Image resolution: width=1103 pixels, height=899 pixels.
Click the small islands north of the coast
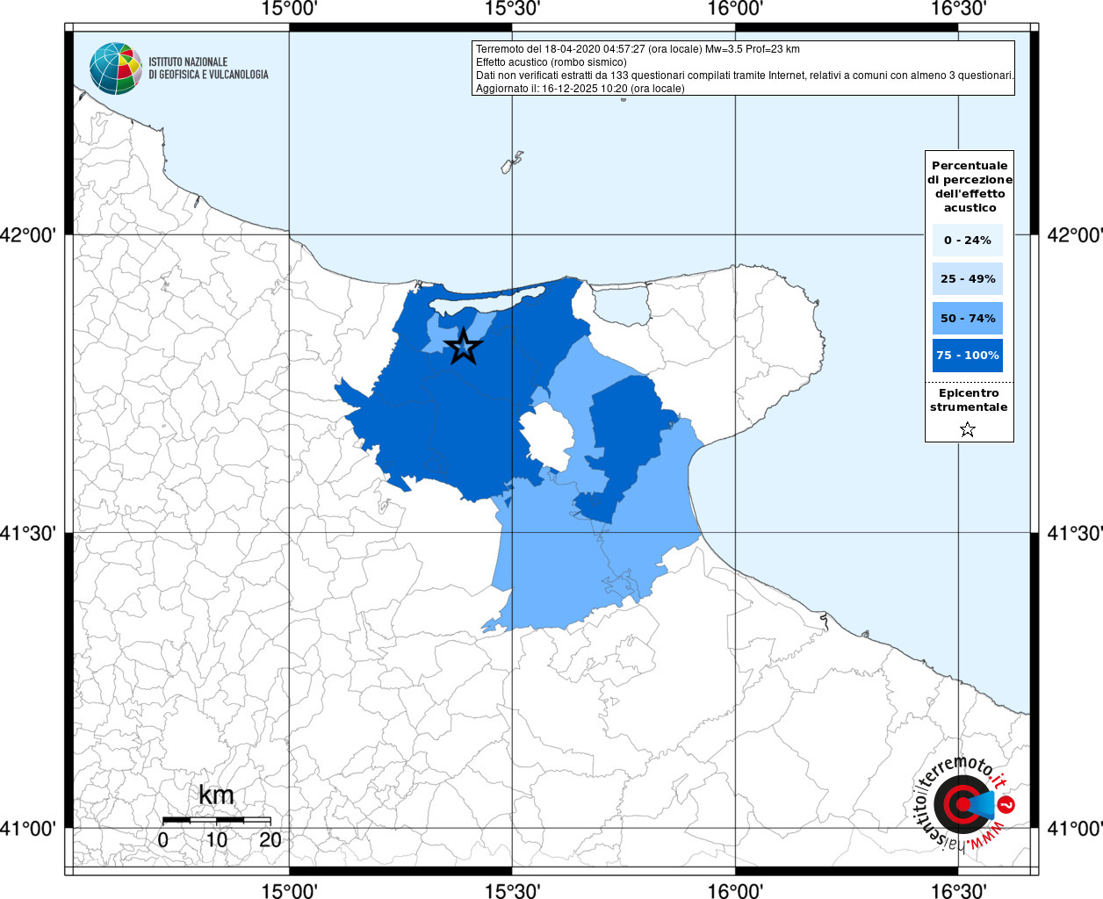tap(513, 162)
